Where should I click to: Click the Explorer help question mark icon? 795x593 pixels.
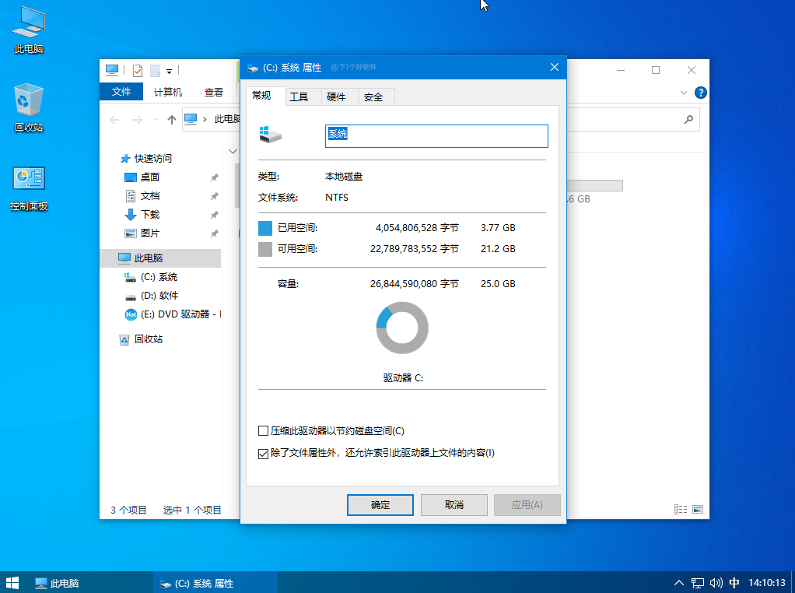[700, 93]
